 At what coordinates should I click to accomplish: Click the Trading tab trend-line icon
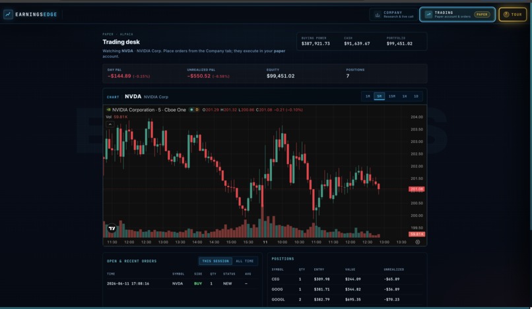point(428,14)
